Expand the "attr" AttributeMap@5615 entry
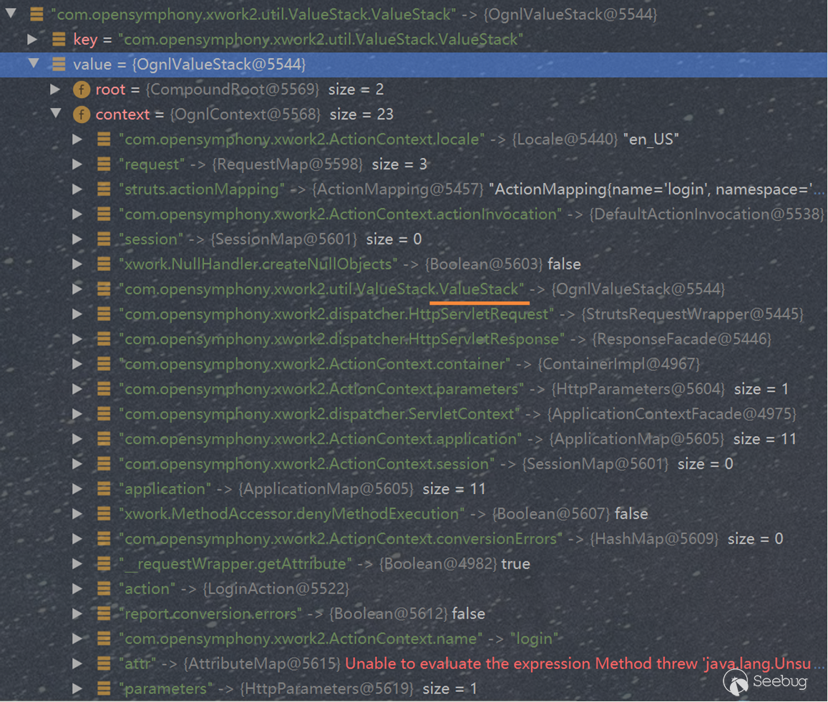Viewport: 828px width, 702px height. pos(77,663)
